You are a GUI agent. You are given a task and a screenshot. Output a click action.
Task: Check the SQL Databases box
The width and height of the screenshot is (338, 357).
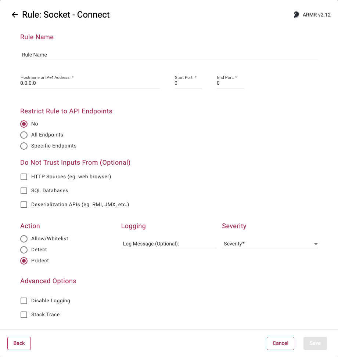click(x=24, y=191)
